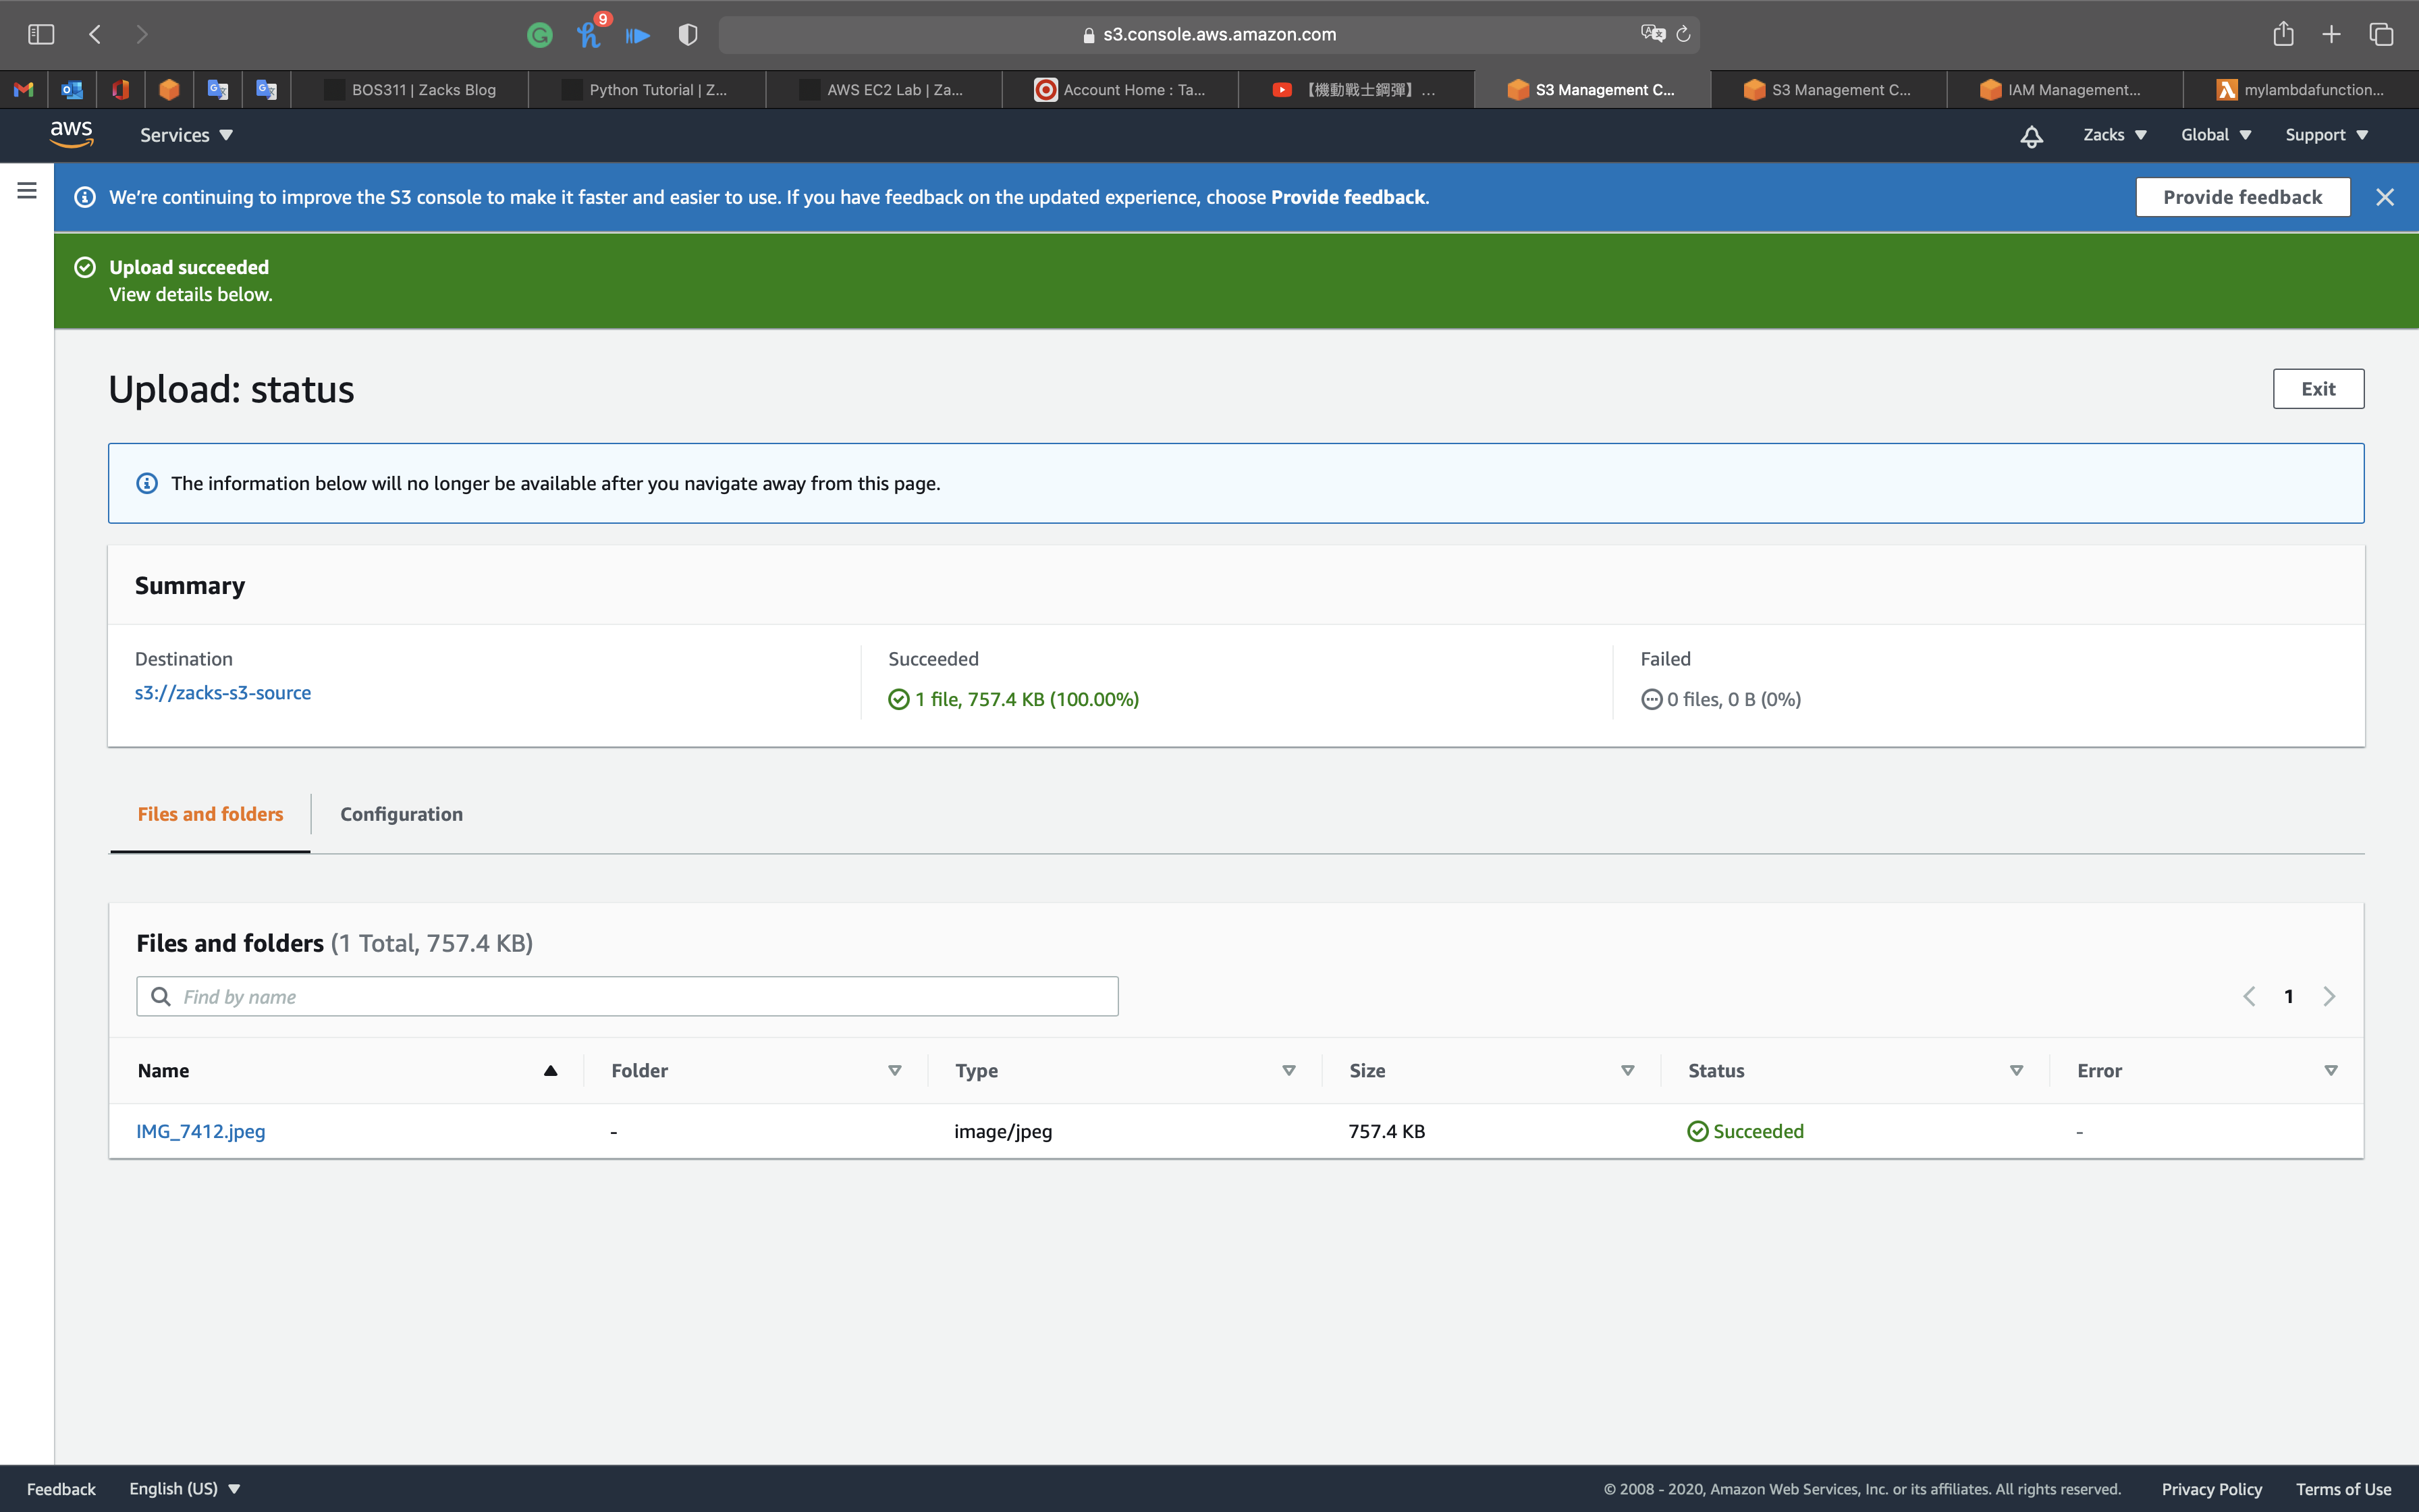
Task: Click the browser shield privacy icon
Action: [688, 35]
